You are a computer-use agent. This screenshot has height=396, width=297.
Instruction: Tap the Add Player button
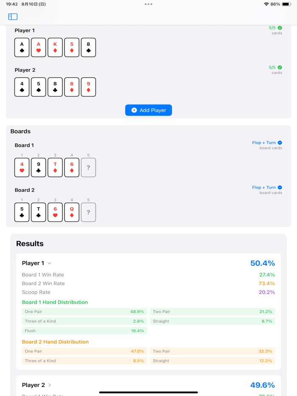(x=148, y=110)
